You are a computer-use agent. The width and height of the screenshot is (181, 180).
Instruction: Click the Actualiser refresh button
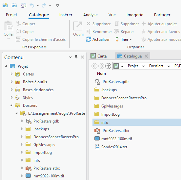[98, 40]
